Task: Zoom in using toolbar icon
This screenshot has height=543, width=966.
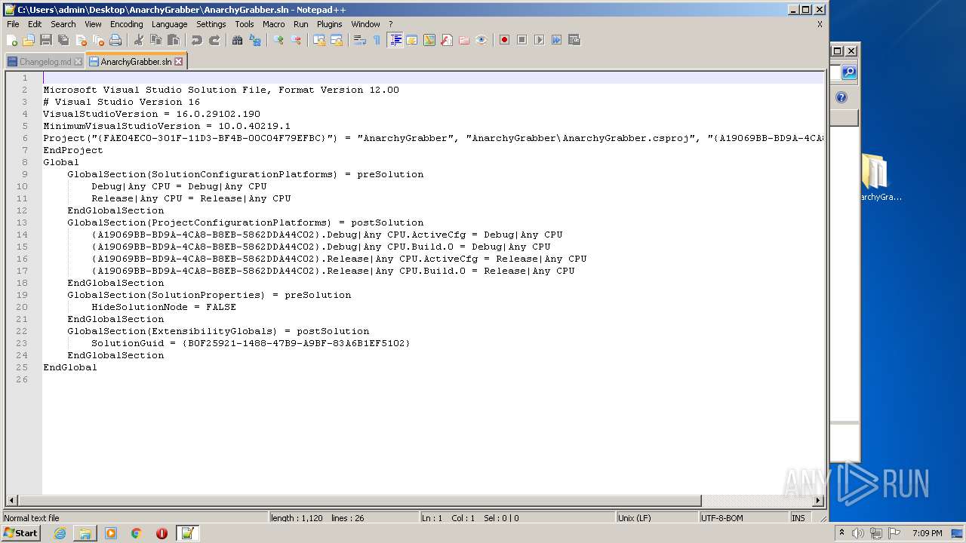Action: coord(278,40)
